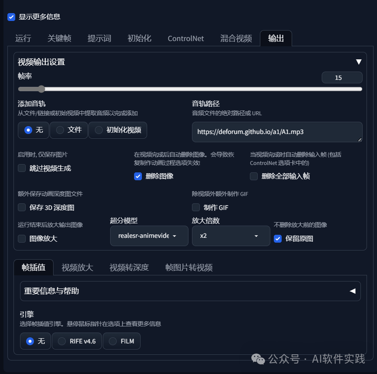Image resolution: width=377 pixels, height=374 pixels.
Task: Select the 初始化视频 audio track option
Action: click(118, 130)
